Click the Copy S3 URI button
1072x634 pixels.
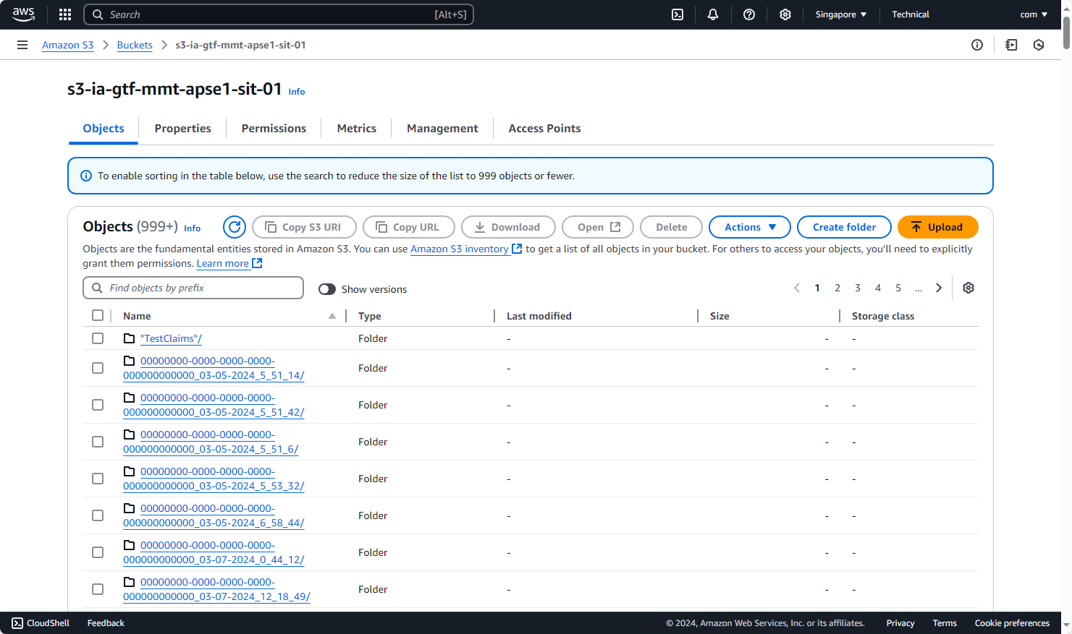click(x=304, y=227)
